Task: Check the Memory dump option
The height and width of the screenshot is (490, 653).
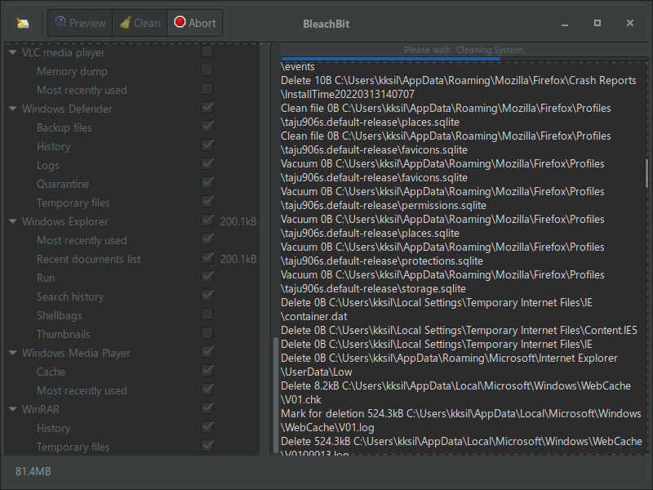Action: [207, 70]
